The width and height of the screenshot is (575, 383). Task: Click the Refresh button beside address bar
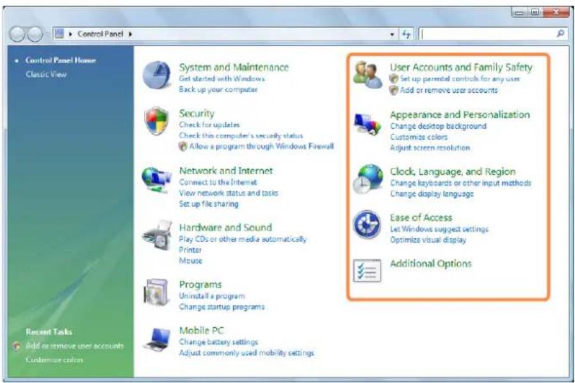click(x=407, y=34)
